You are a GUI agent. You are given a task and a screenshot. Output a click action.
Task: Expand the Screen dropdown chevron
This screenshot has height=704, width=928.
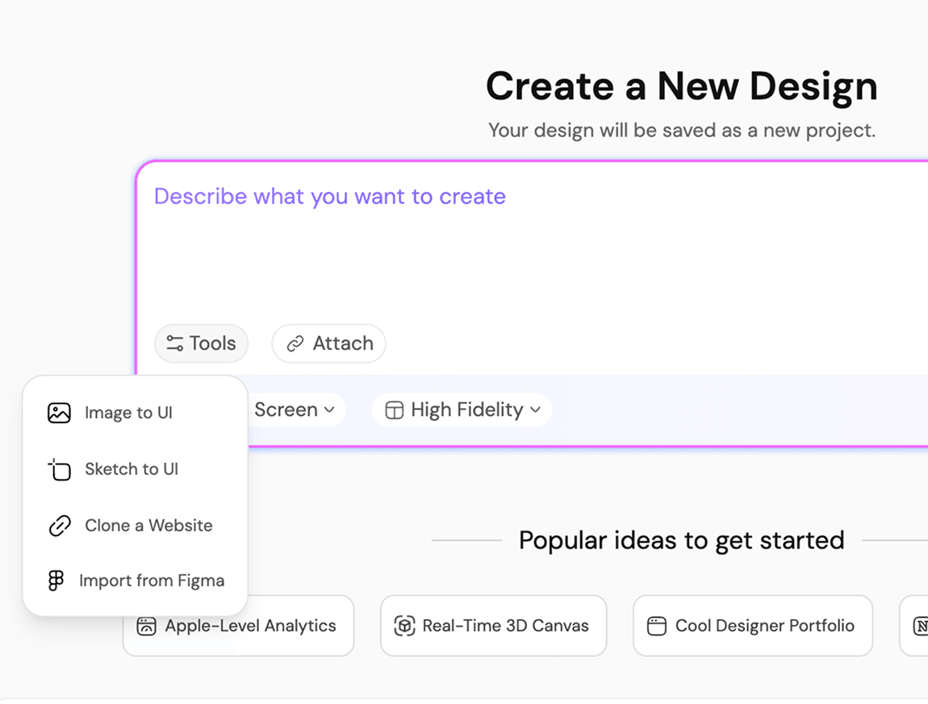click(329, 410)
